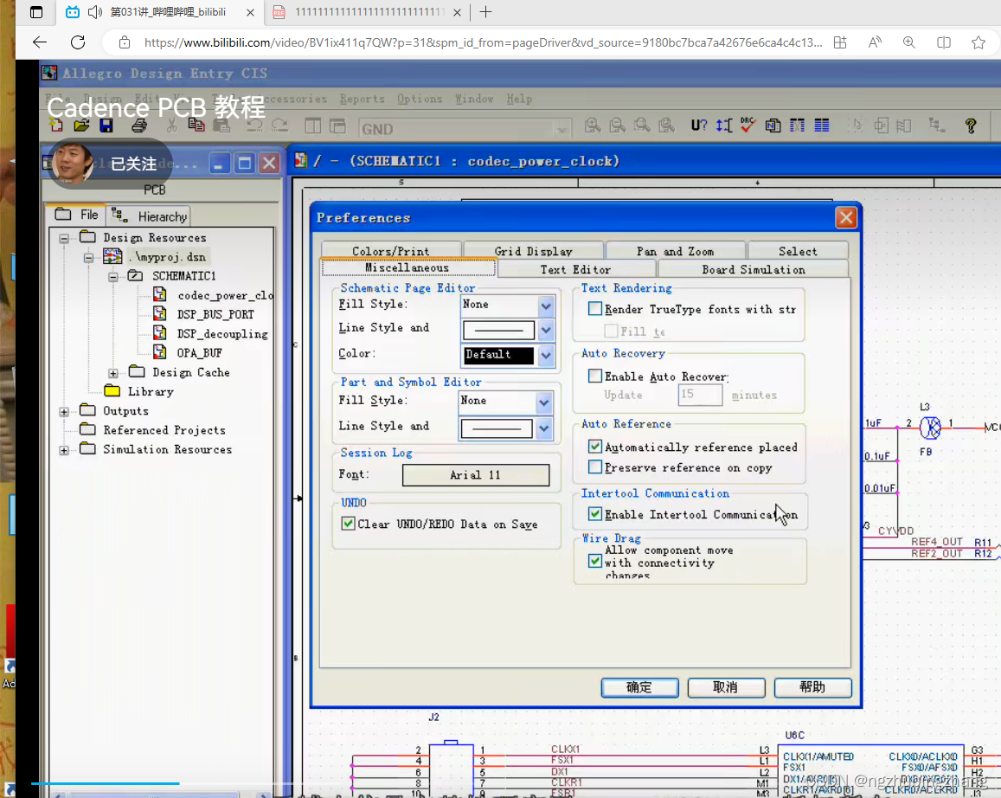Image resolution: width=1001 pixels, height=798 pixels.
Task: Switch to the Text Editor tab
Action: 575,269
